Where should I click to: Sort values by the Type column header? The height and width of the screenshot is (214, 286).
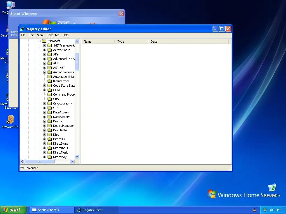pyautogui.click(x=132, y=42)
